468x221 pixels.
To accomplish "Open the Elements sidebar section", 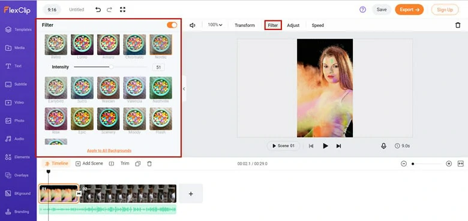I will click(18, 157).
